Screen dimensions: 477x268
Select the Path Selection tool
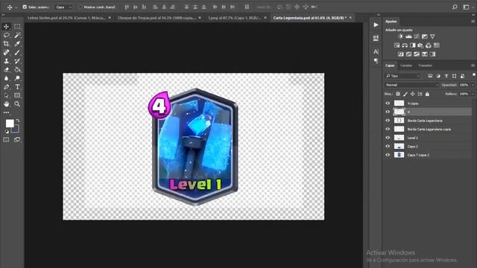(7, 95)
